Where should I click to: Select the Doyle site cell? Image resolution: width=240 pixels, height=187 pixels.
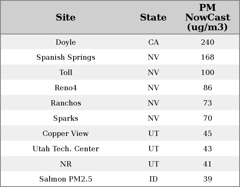pos(66,42)
